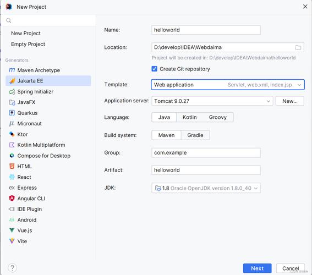Click the Jakarta EE feather icon
This screenshot has height=275, width=312.
(x=12, y=81)
